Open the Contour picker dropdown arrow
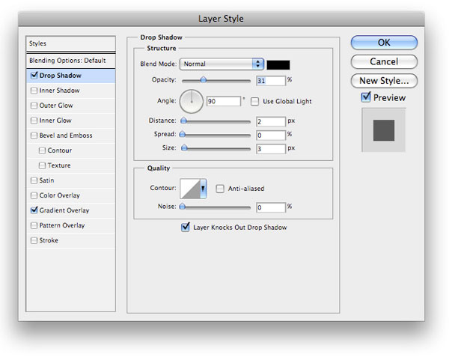This screenshot has height=357, width=449. point(203,189)
